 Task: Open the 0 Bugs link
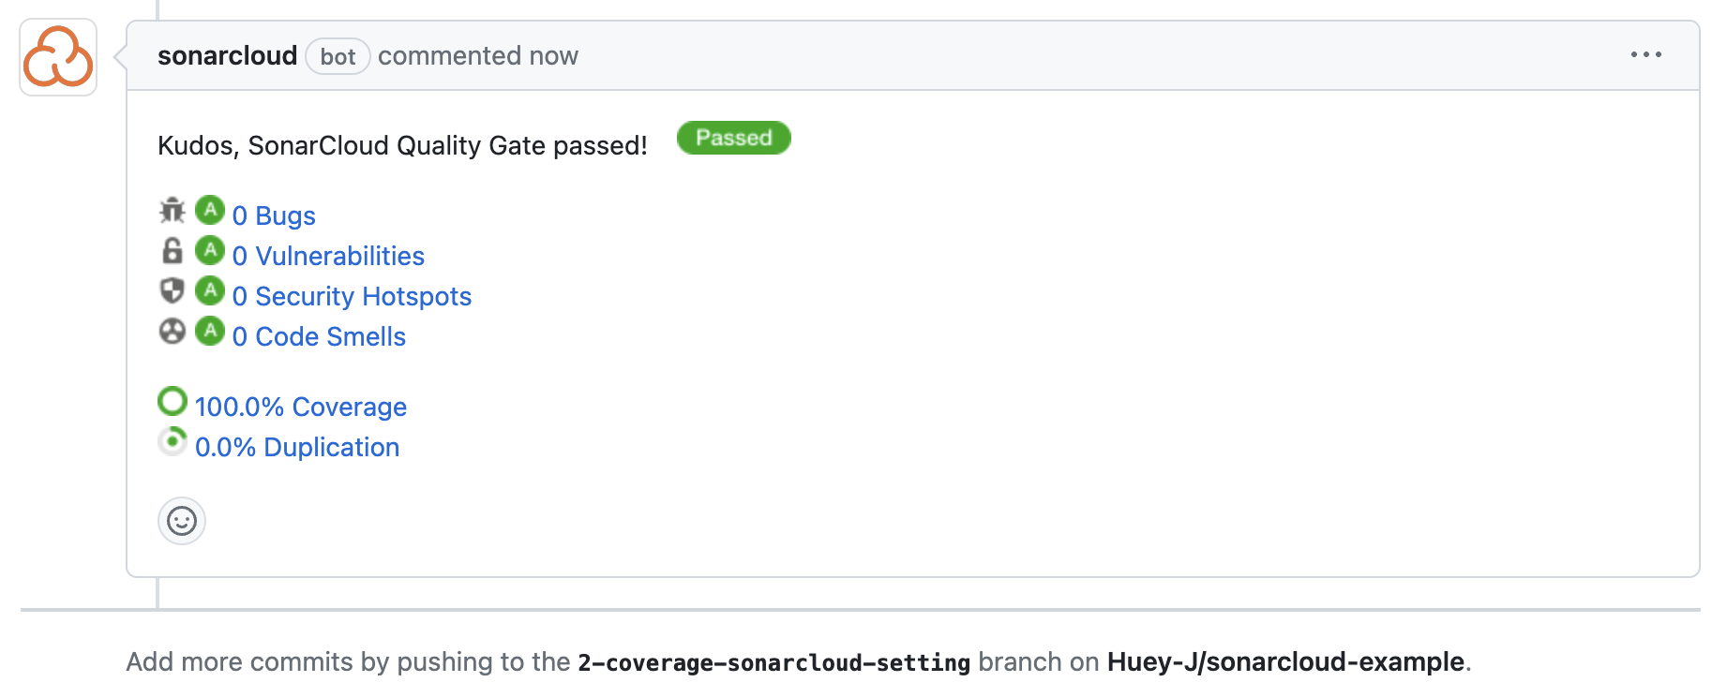pos(274,215)
